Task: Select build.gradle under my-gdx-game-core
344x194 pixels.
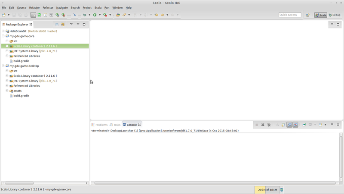Action: click(21, 61)
